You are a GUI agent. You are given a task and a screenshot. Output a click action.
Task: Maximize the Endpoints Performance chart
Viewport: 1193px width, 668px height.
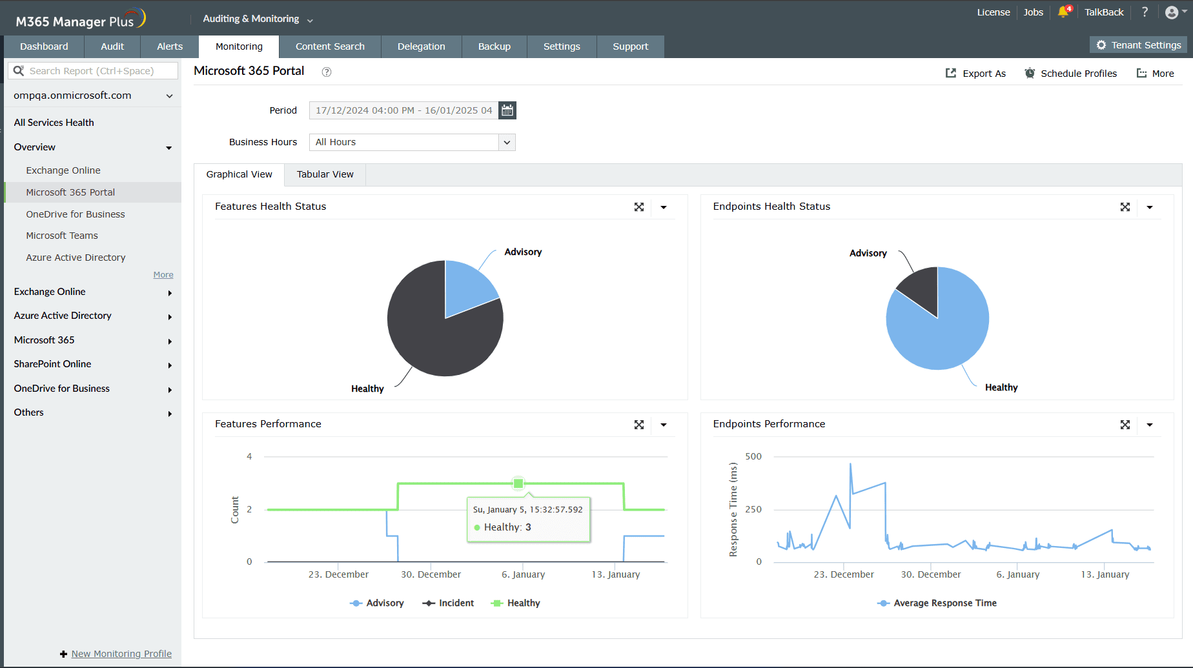[x=1125, y=425]
